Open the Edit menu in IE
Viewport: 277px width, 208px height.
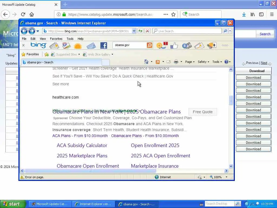click(33, 39)
